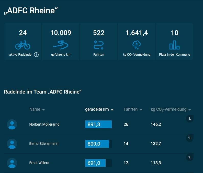Click the 1.641,4 CO2 value
This screenshot has height=173, width=203.
[137, 33]
